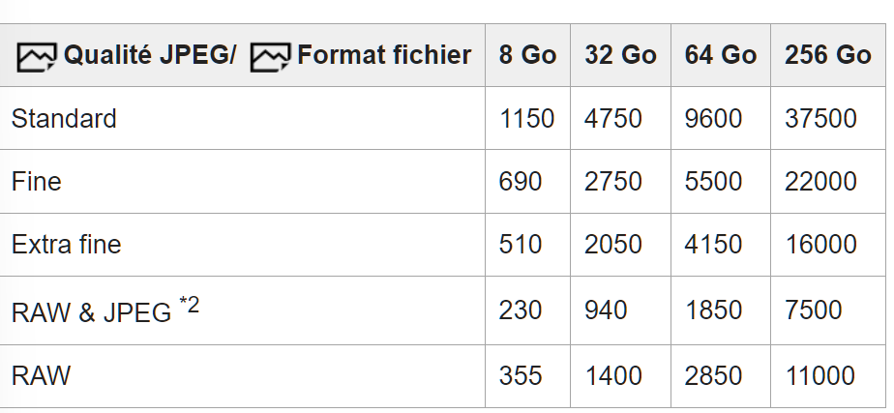Open the *2 footnote next to RAW & JPEG
This screenshot has width=894, height=413.
click(189, 305)
